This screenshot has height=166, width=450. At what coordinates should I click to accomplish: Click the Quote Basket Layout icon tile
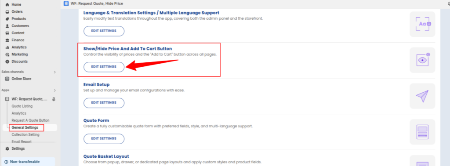pos(422,161)
